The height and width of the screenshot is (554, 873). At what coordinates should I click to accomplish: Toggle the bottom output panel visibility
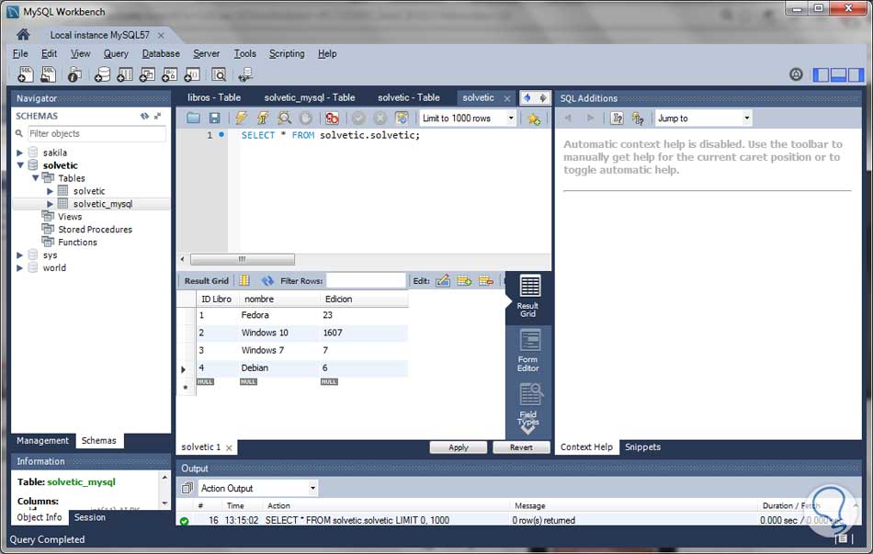coord(838,74)
